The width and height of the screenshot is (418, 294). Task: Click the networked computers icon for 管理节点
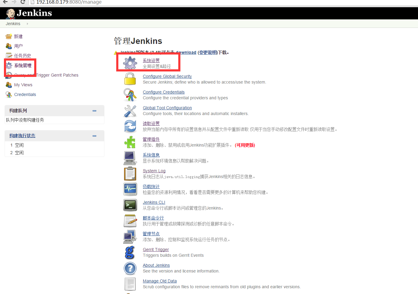tap(130, 236)
